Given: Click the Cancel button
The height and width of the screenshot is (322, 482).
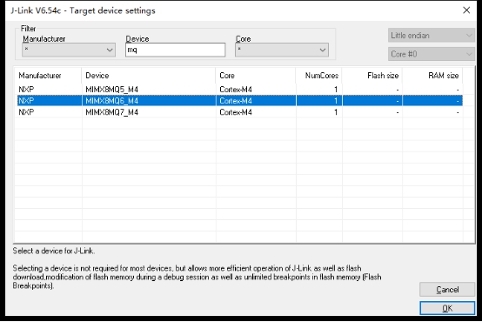Looking at the screenshot, I should tap(447, 290).
